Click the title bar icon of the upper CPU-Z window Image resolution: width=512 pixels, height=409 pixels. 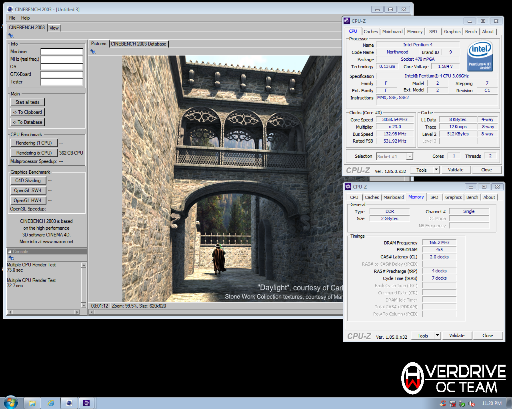347,21
